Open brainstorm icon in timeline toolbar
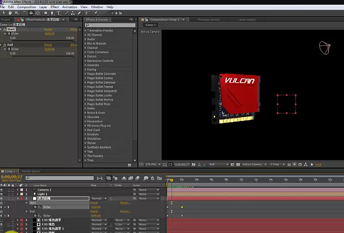 [x=146, y=178]
